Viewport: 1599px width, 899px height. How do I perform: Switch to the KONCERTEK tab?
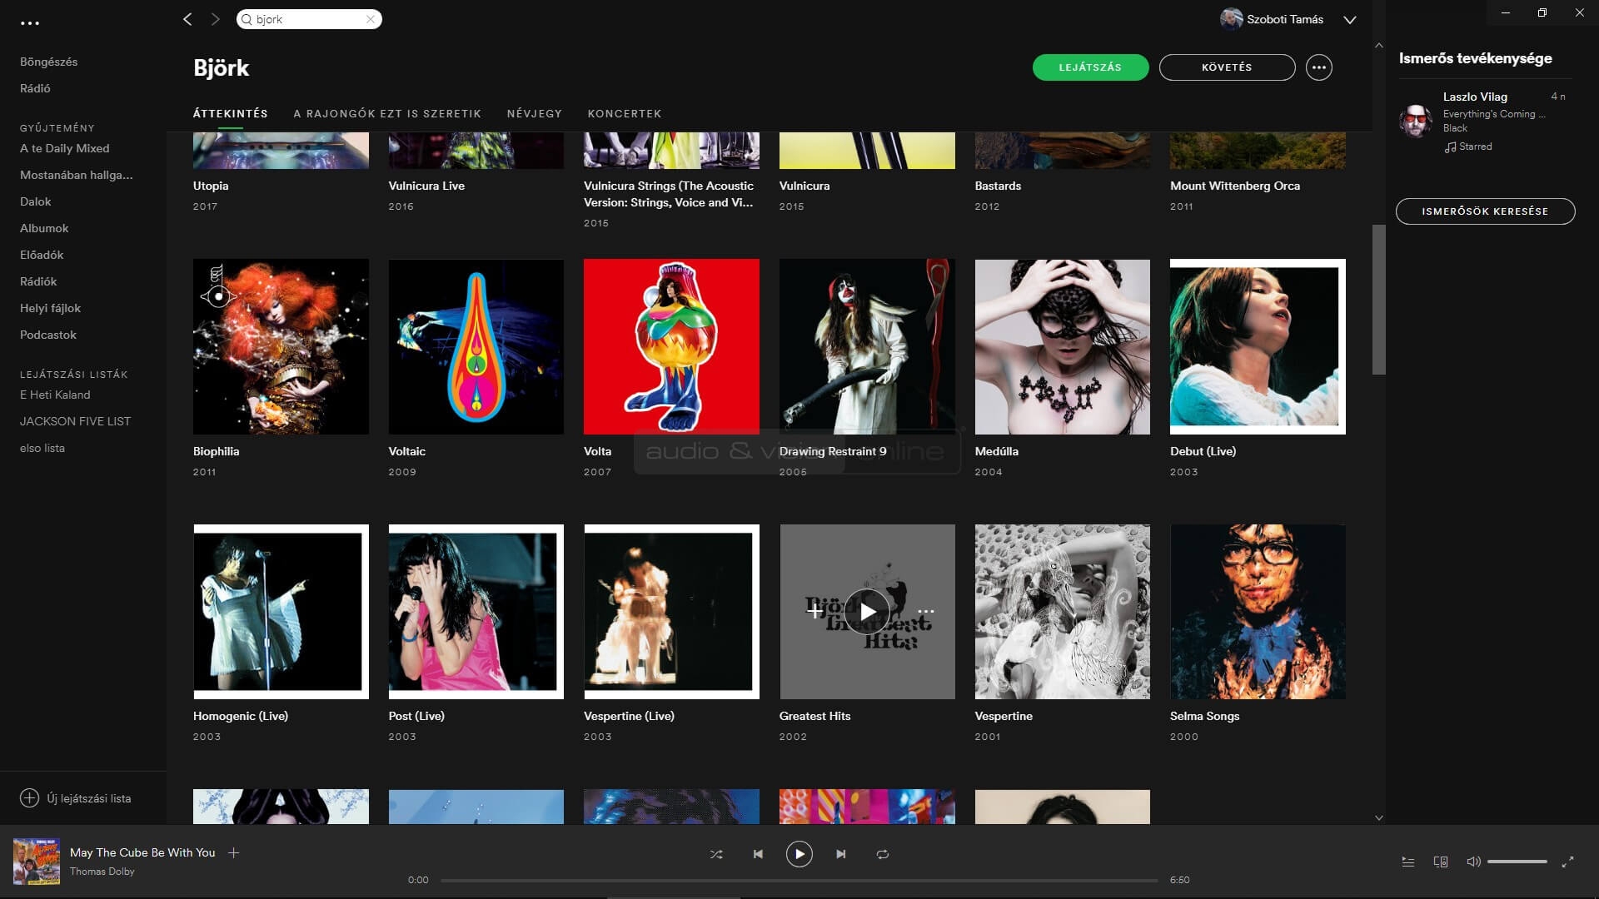point(625,113)
